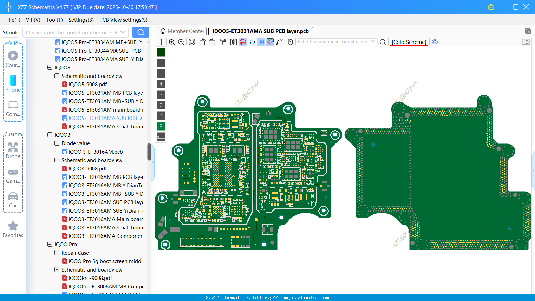
Task: Open the ColorScheme picker
Action: (409, 42)
